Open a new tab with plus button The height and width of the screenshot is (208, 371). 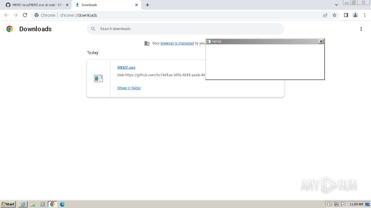click(x=148, y=5)
